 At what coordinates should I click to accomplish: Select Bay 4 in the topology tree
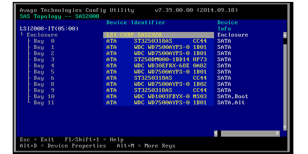click(x=44, y=65)
